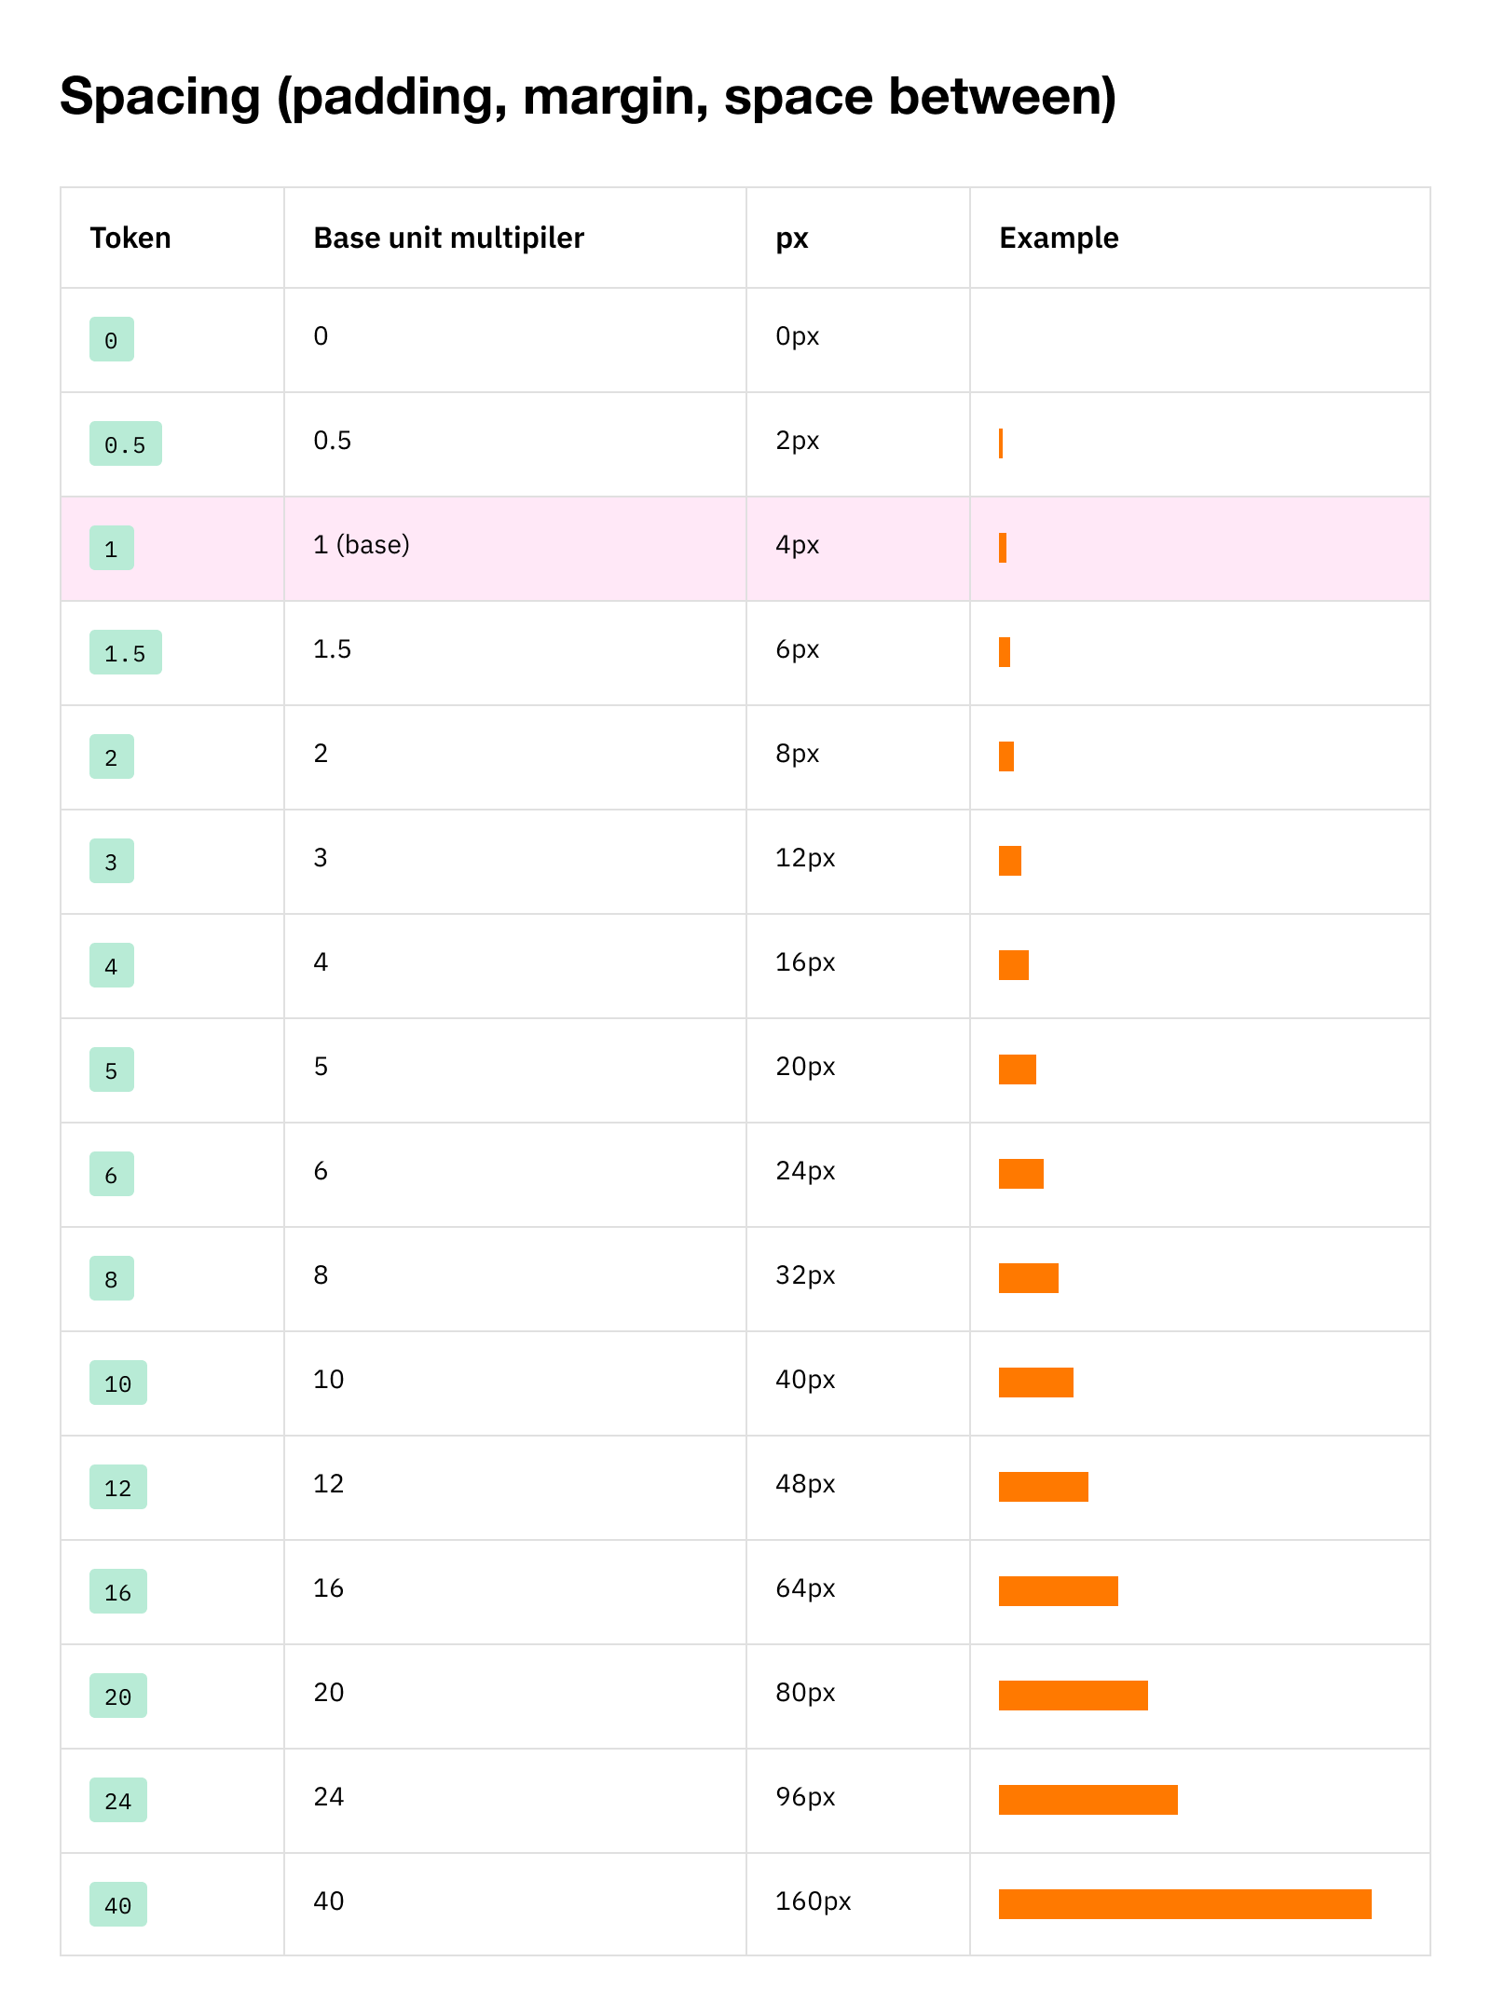
Task: Click the green 1.5 token badge
Action: coord(125,653)
